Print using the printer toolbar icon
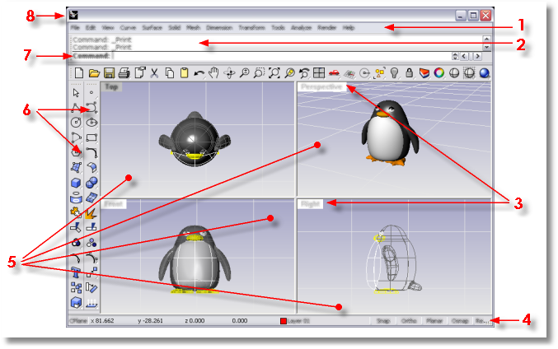The image size is (558, 349). [x=124, y=73]
